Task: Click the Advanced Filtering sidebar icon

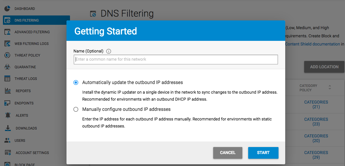Action: coord(8,32)
